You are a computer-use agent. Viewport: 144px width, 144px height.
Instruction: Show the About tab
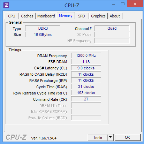[115, 16]
